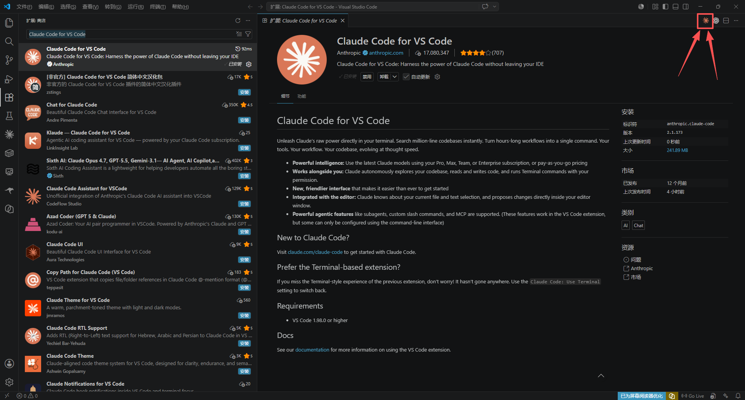This screenshot has height=400, width=745.
Task: Open the documentation link
Action: pos(312,350)
